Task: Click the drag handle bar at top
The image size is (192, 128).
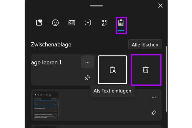Action: coord(96,6)
